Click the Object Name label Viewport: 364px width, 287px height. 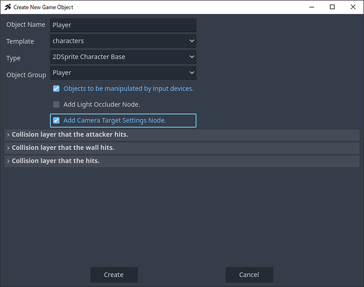(26, 25)
